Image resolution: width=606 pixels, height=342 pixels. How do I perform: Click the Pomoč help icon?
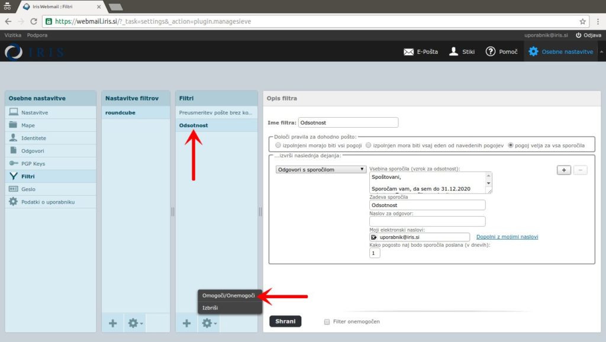tap(490, 51)
